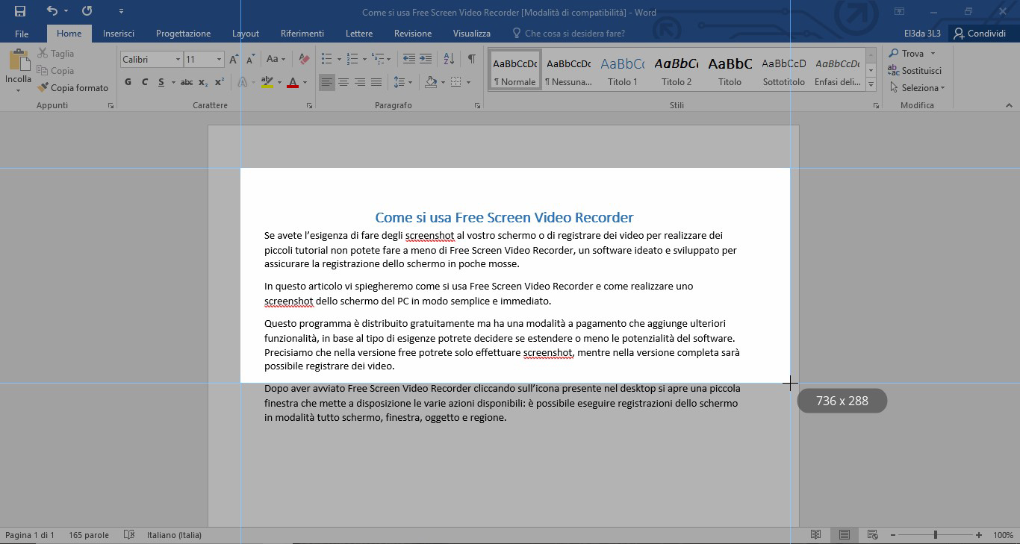
Task: Click the Copia formato paintbrush icon
Action: point(43,87)
